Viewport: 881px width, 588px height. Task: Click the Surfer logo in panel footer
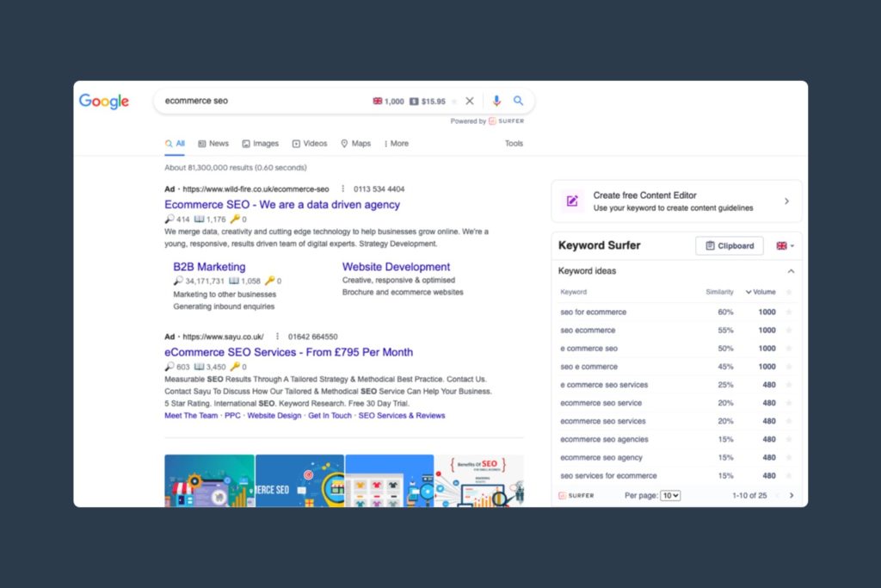tap(576, 496)
